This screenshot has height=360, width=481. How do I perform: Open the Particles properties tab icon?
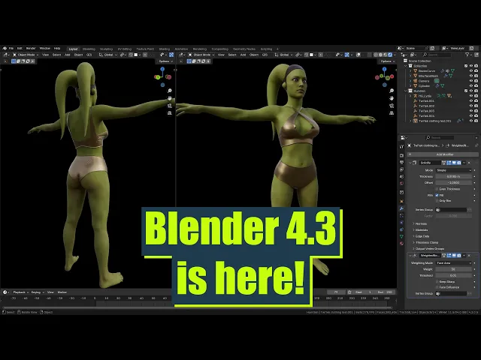(401, 215)
